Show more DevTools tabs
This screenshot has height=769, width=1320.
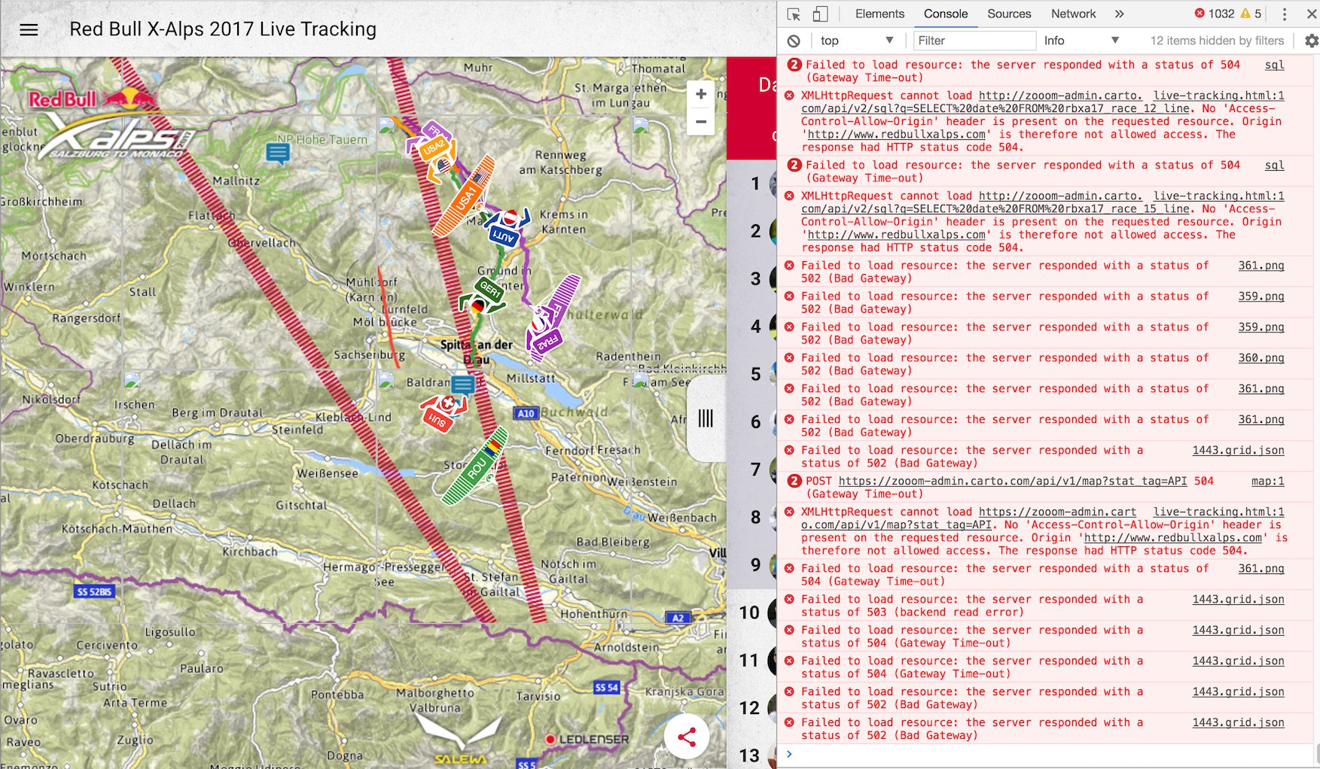tap(1119, 14)
